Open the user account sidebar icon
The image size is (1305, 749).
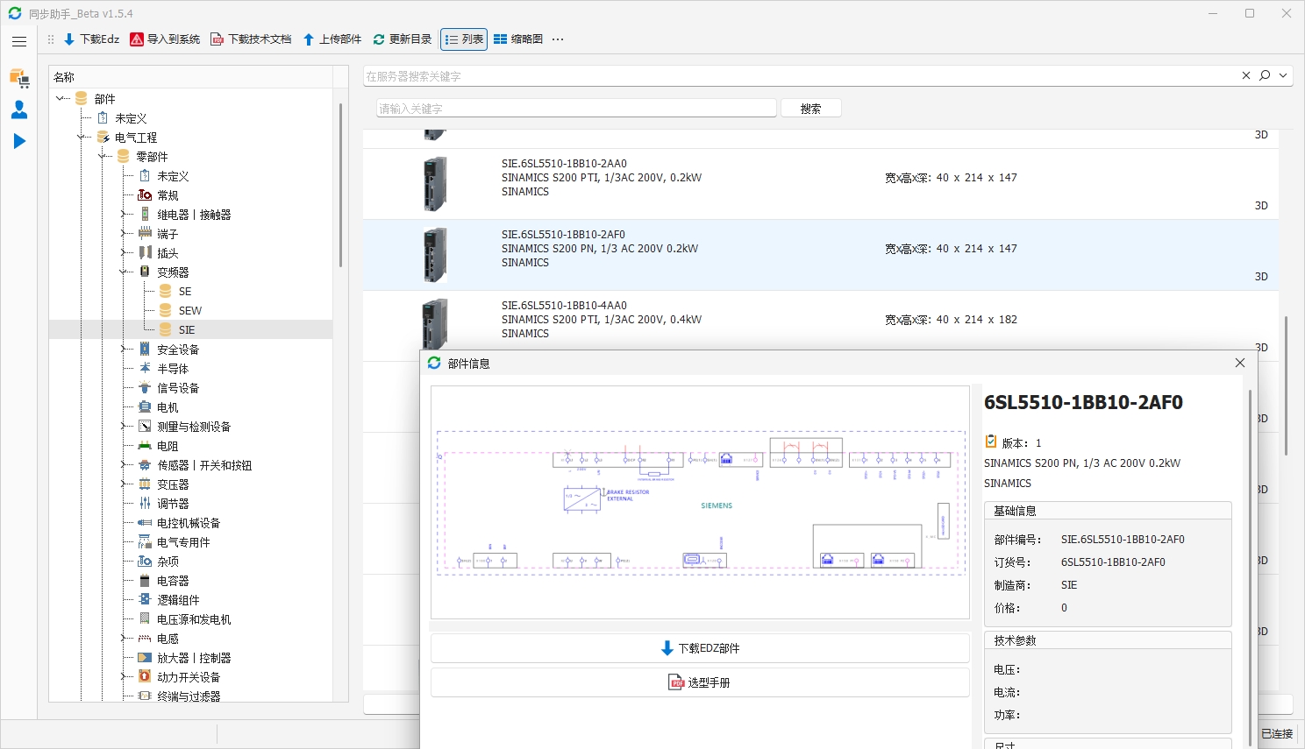[x=19, y=110]
